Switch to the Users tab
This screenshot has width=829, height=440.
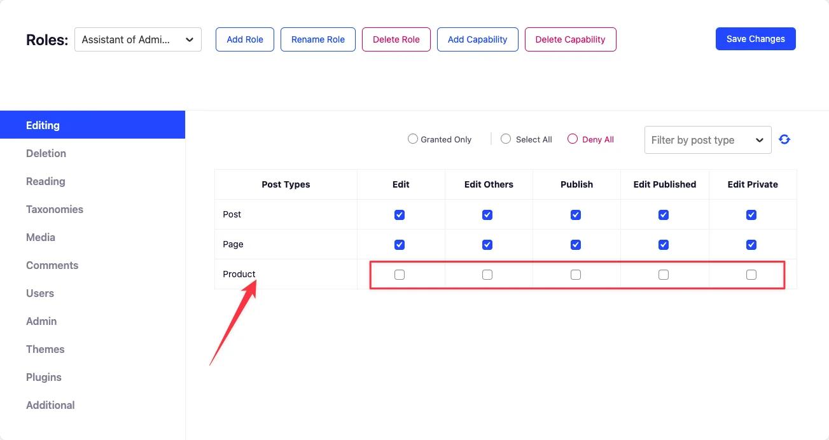point(92,293)
